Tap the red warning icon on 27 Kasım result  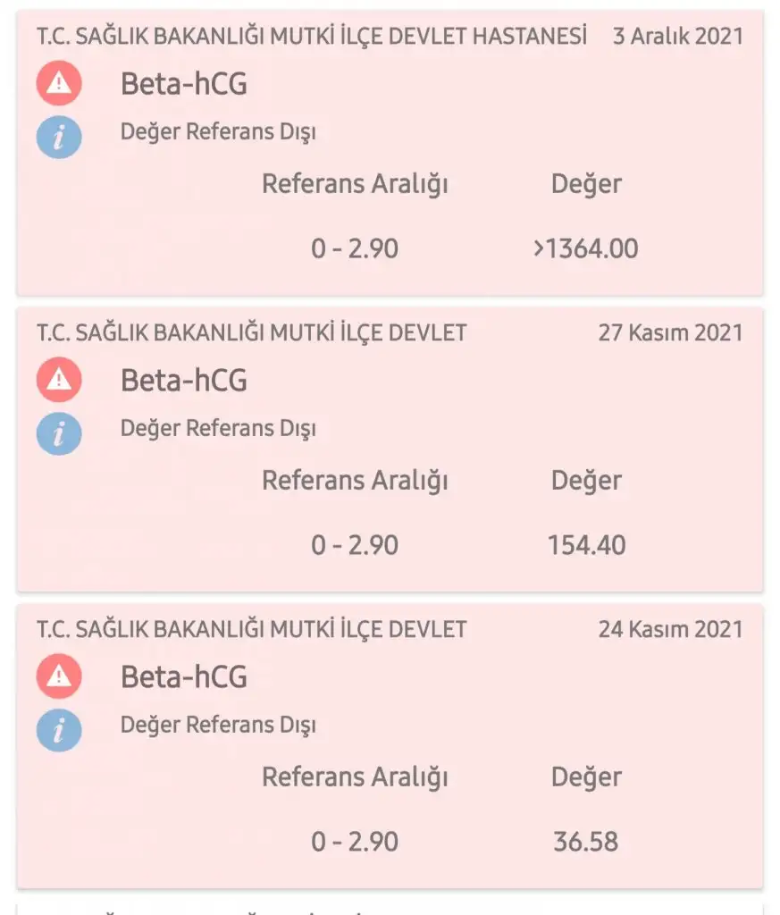click(59, 381)
